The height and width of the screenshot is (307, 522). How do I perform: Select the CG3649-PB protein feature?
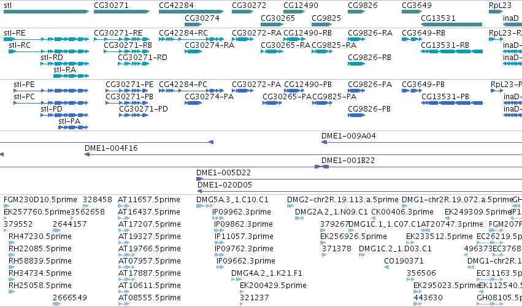pyautogui.click(x=412, y=91)
